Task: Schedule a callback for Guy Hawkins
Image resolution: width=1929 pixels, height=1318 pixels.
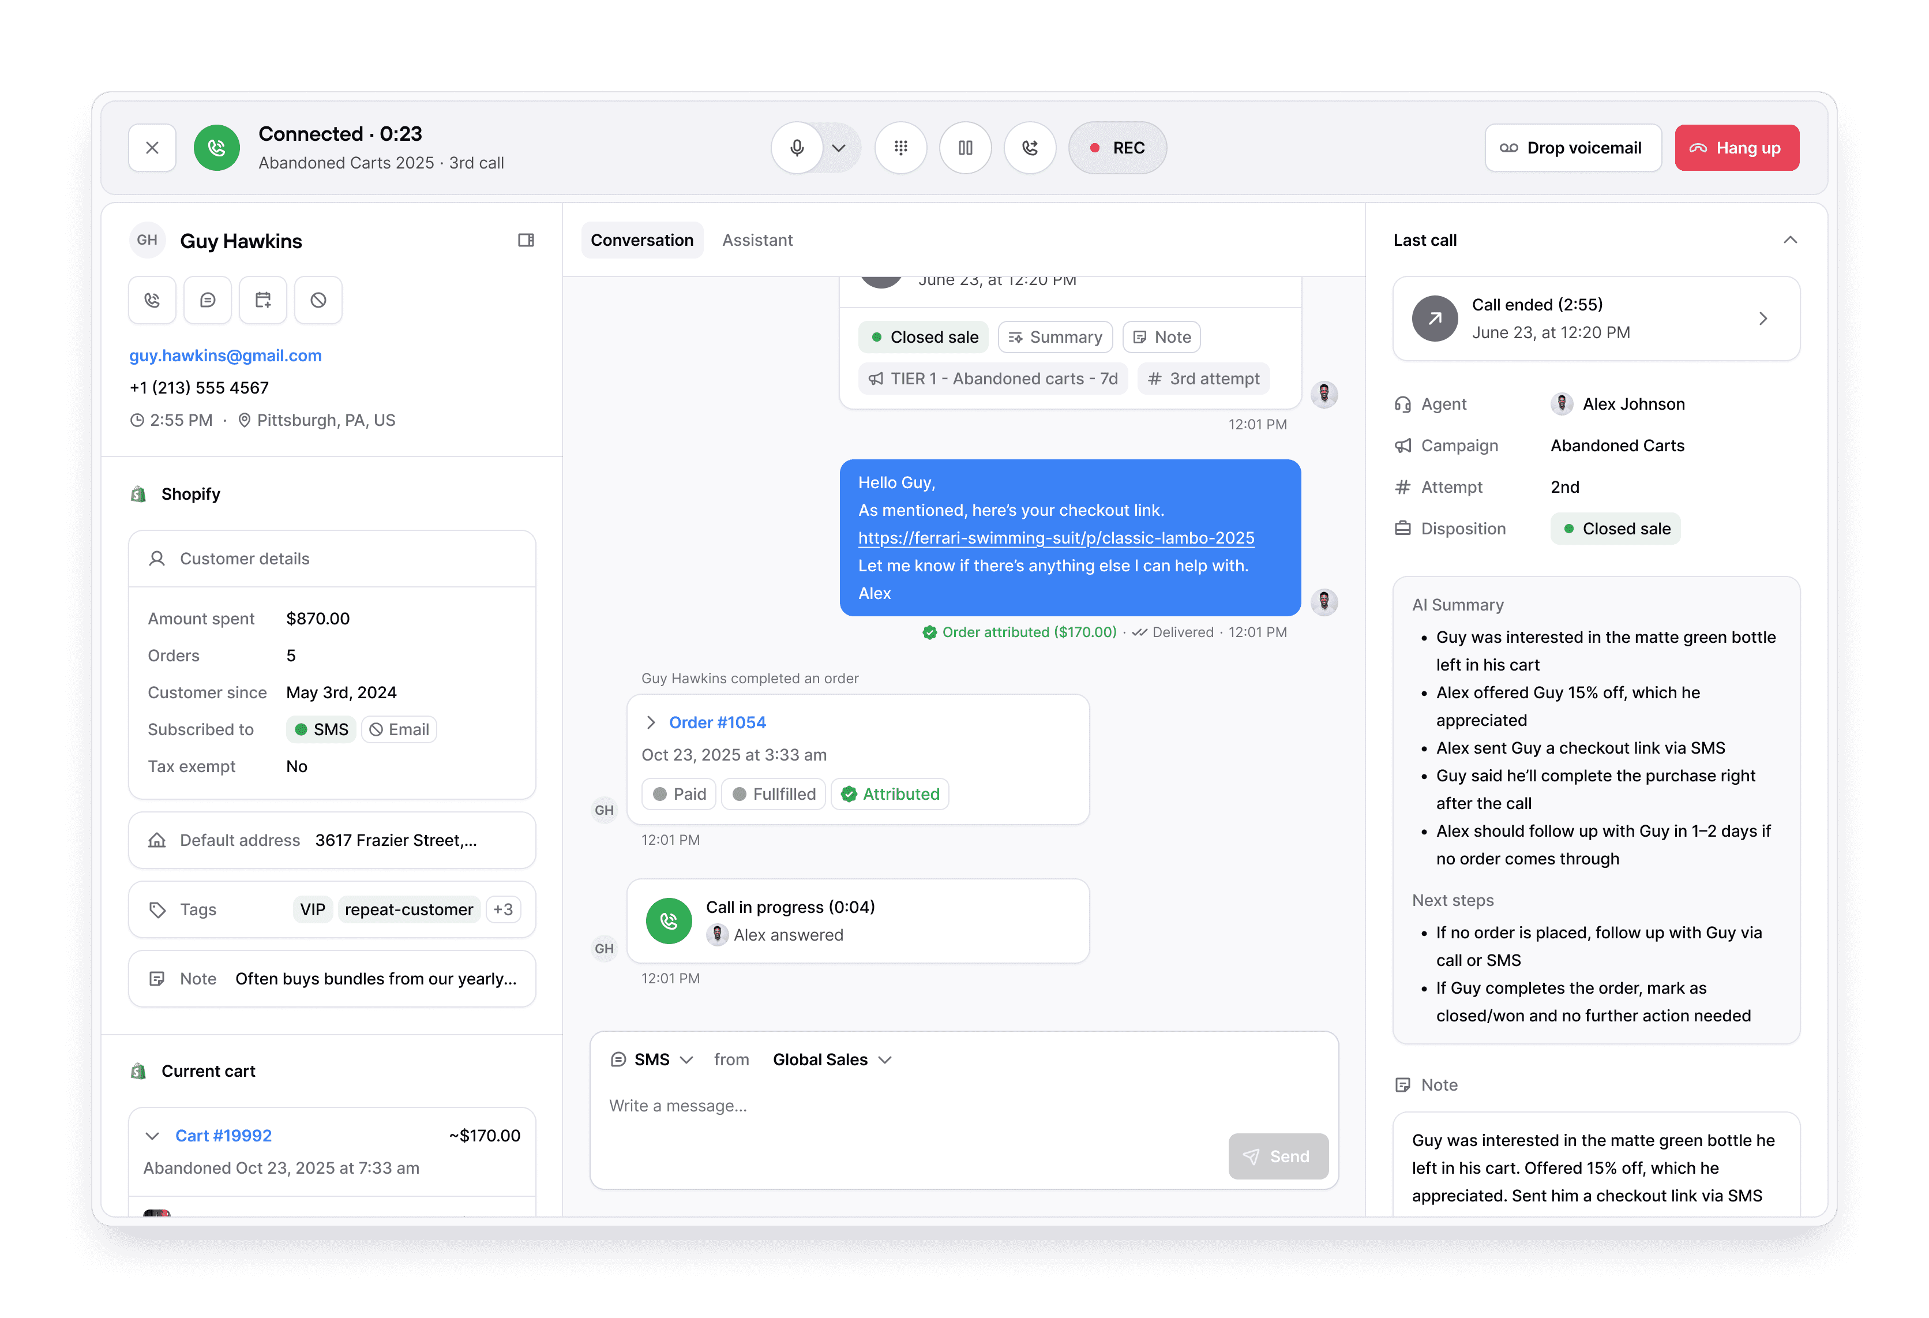Action: coord(262,300)
